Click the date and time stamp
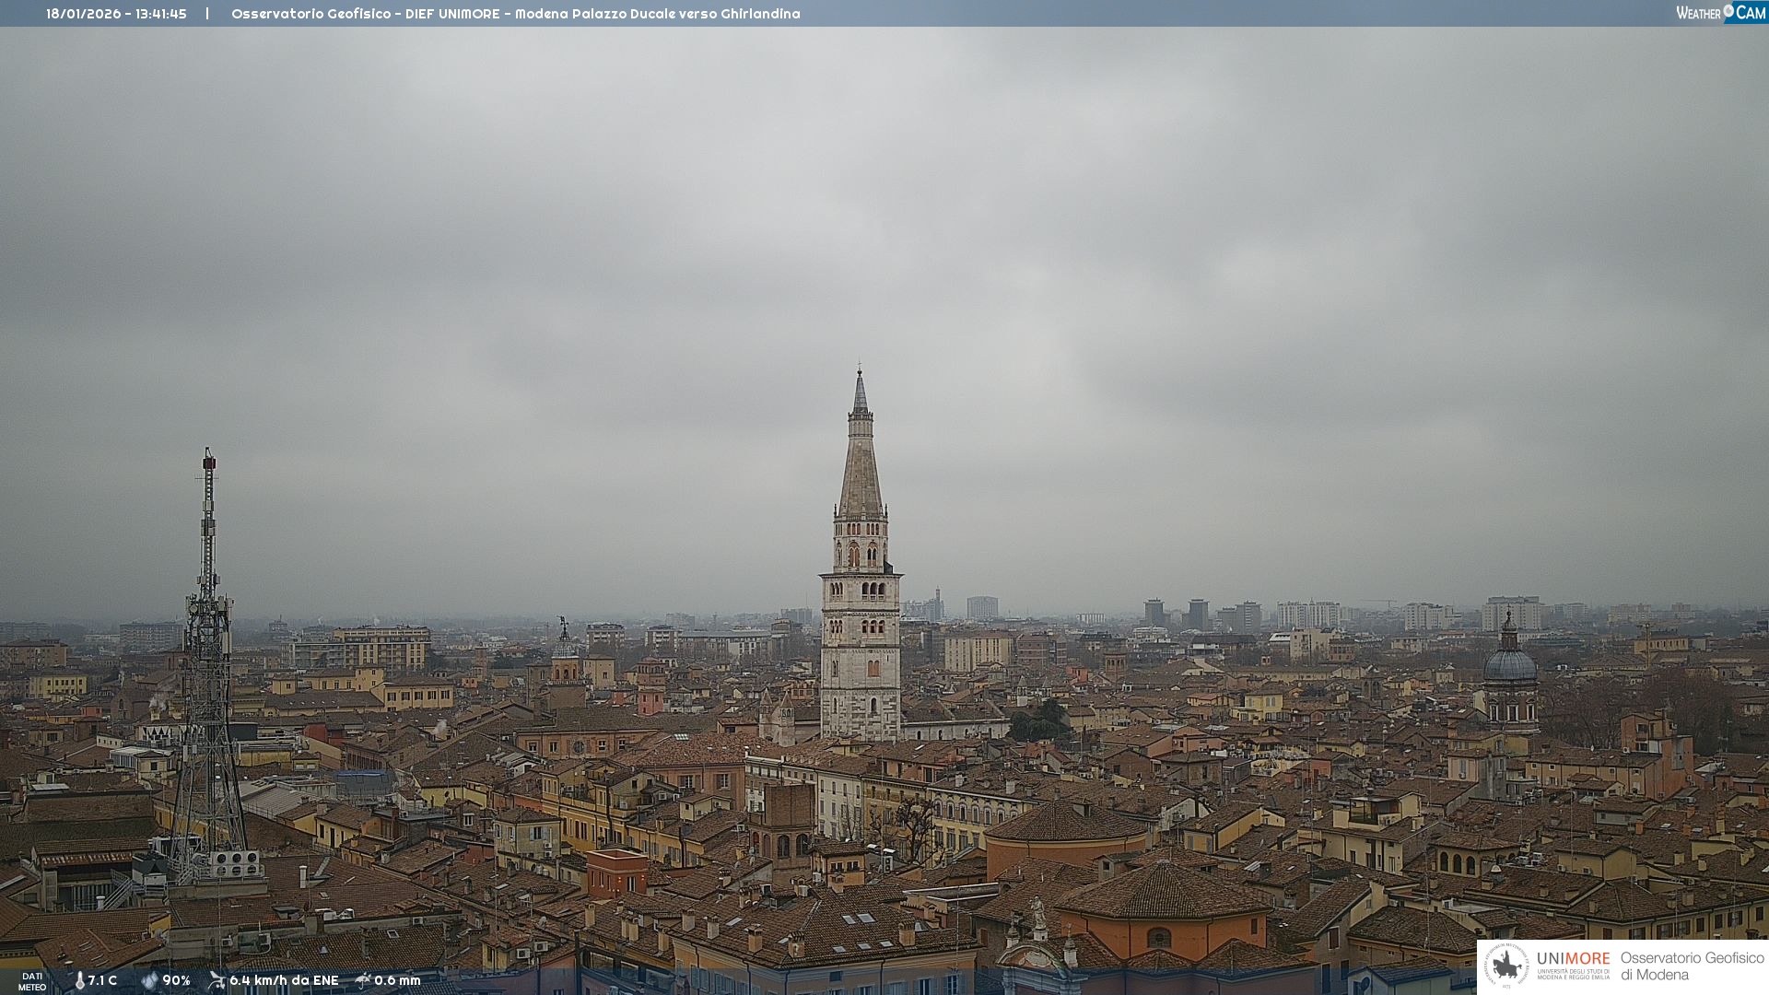 116,14
